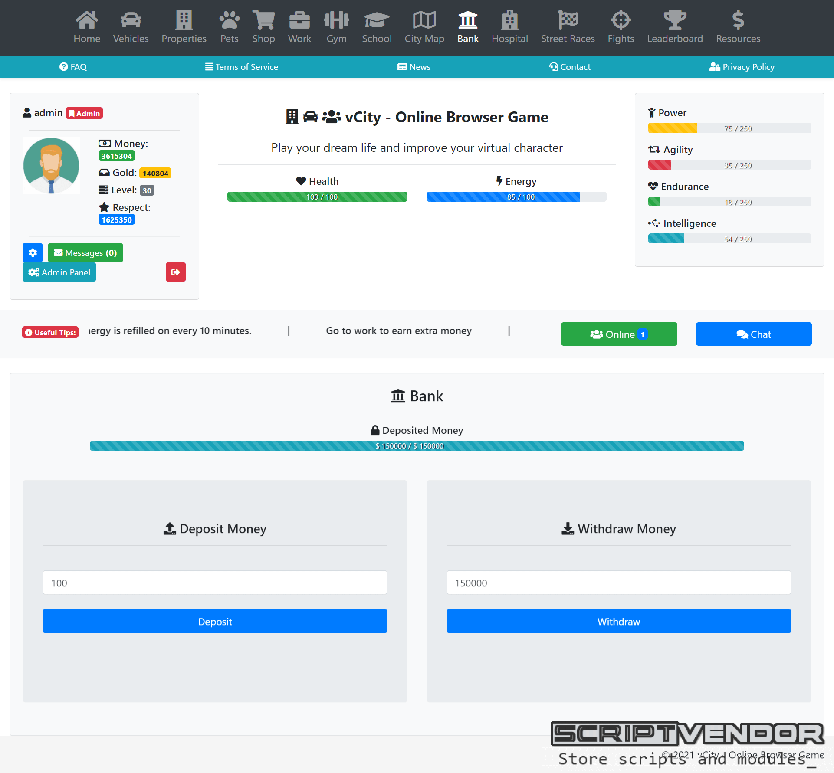
Task: Open the Privacy Policy link
Action: pyautogui.click(x=742, y=67)
